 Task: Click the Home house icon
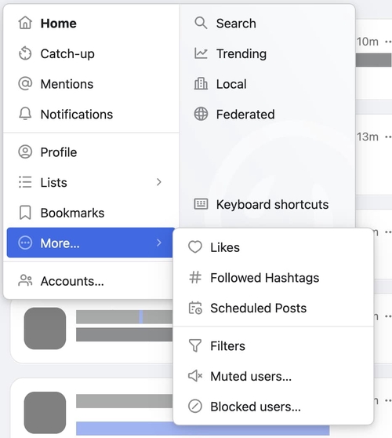tap(25, 23)
